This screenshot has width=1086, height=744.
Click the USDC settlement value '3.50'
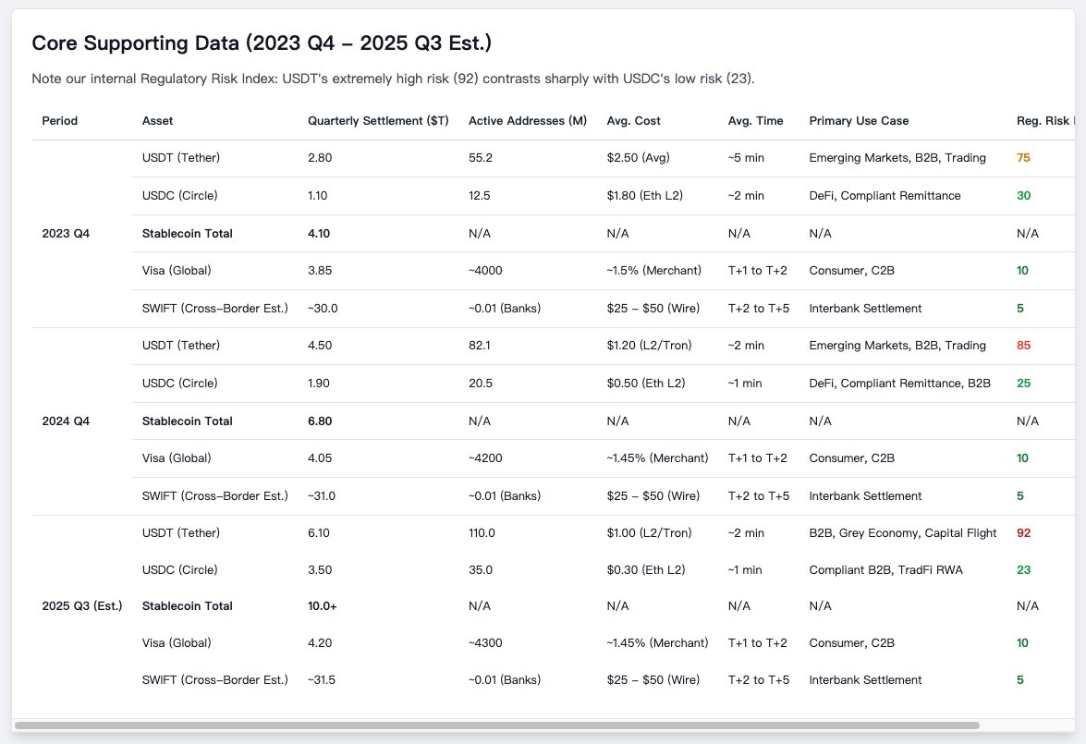click(320, 570)
